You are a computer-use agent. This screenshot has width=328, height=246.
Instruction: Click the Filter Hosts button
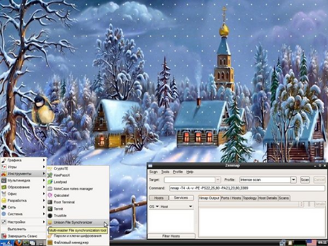coord(171,236)
